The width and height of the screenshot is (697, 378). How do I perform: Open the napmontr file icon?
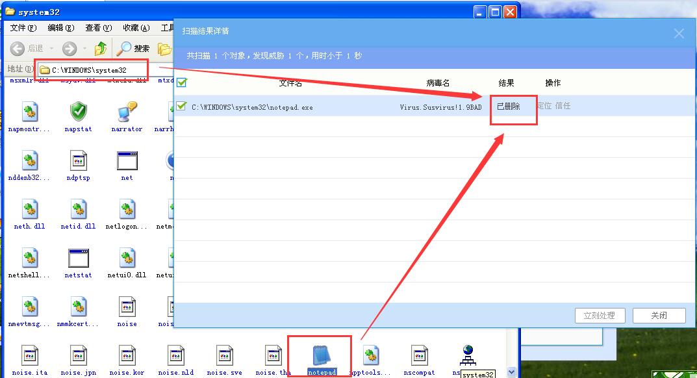tap(29, 112)
